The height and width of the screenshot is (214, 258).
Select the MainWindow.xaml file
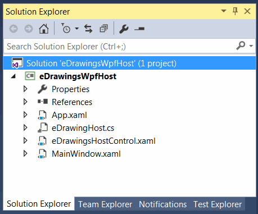86,154
